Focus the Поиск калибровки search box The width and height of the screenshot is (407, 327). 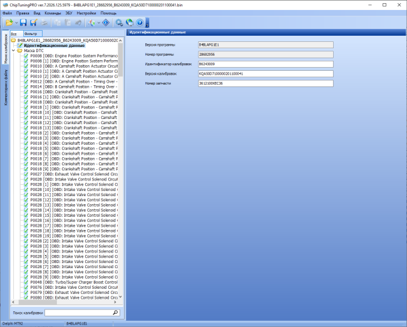tap(79, 313)
